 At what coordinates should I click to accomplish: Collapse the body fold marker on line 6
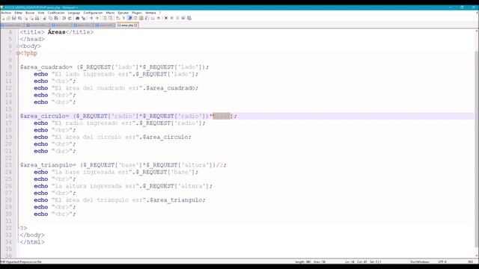click(x=18, y=46)
